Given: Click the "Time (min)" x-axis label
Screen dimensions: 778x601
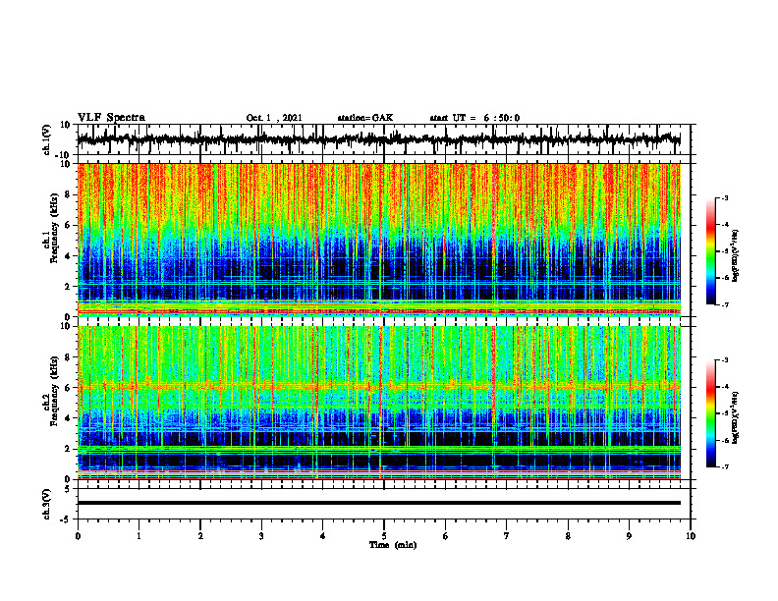Looking at the screenshot, I should tap(393, 545).
